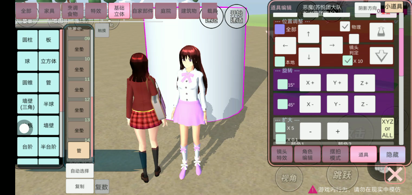The height and width of the screenshot is (195, 412).
Task: Select the 球 sphere shape
Action: tap(27, 61)
